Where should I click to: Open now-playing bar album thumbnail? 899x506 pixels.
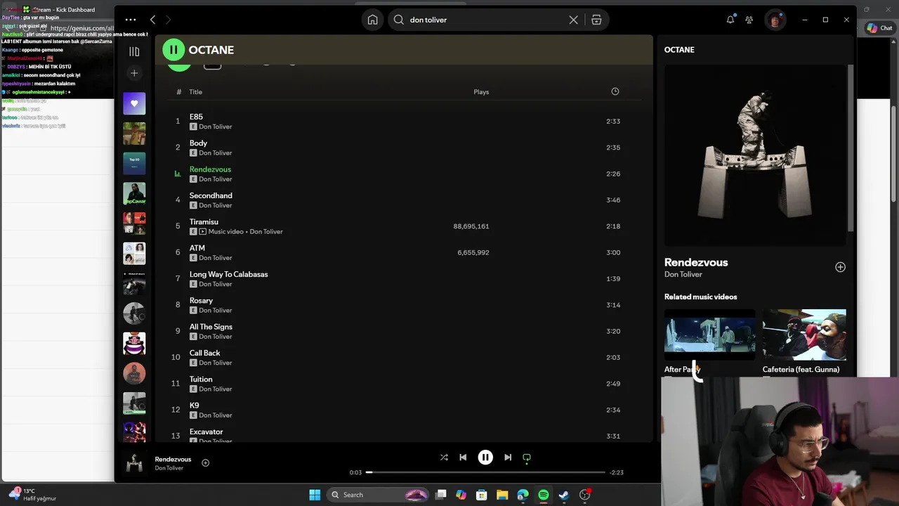click(134, 462)
